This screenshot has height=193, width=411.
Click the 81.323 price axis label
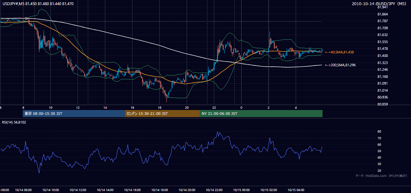pyautogui.click(x=382, y=63)
